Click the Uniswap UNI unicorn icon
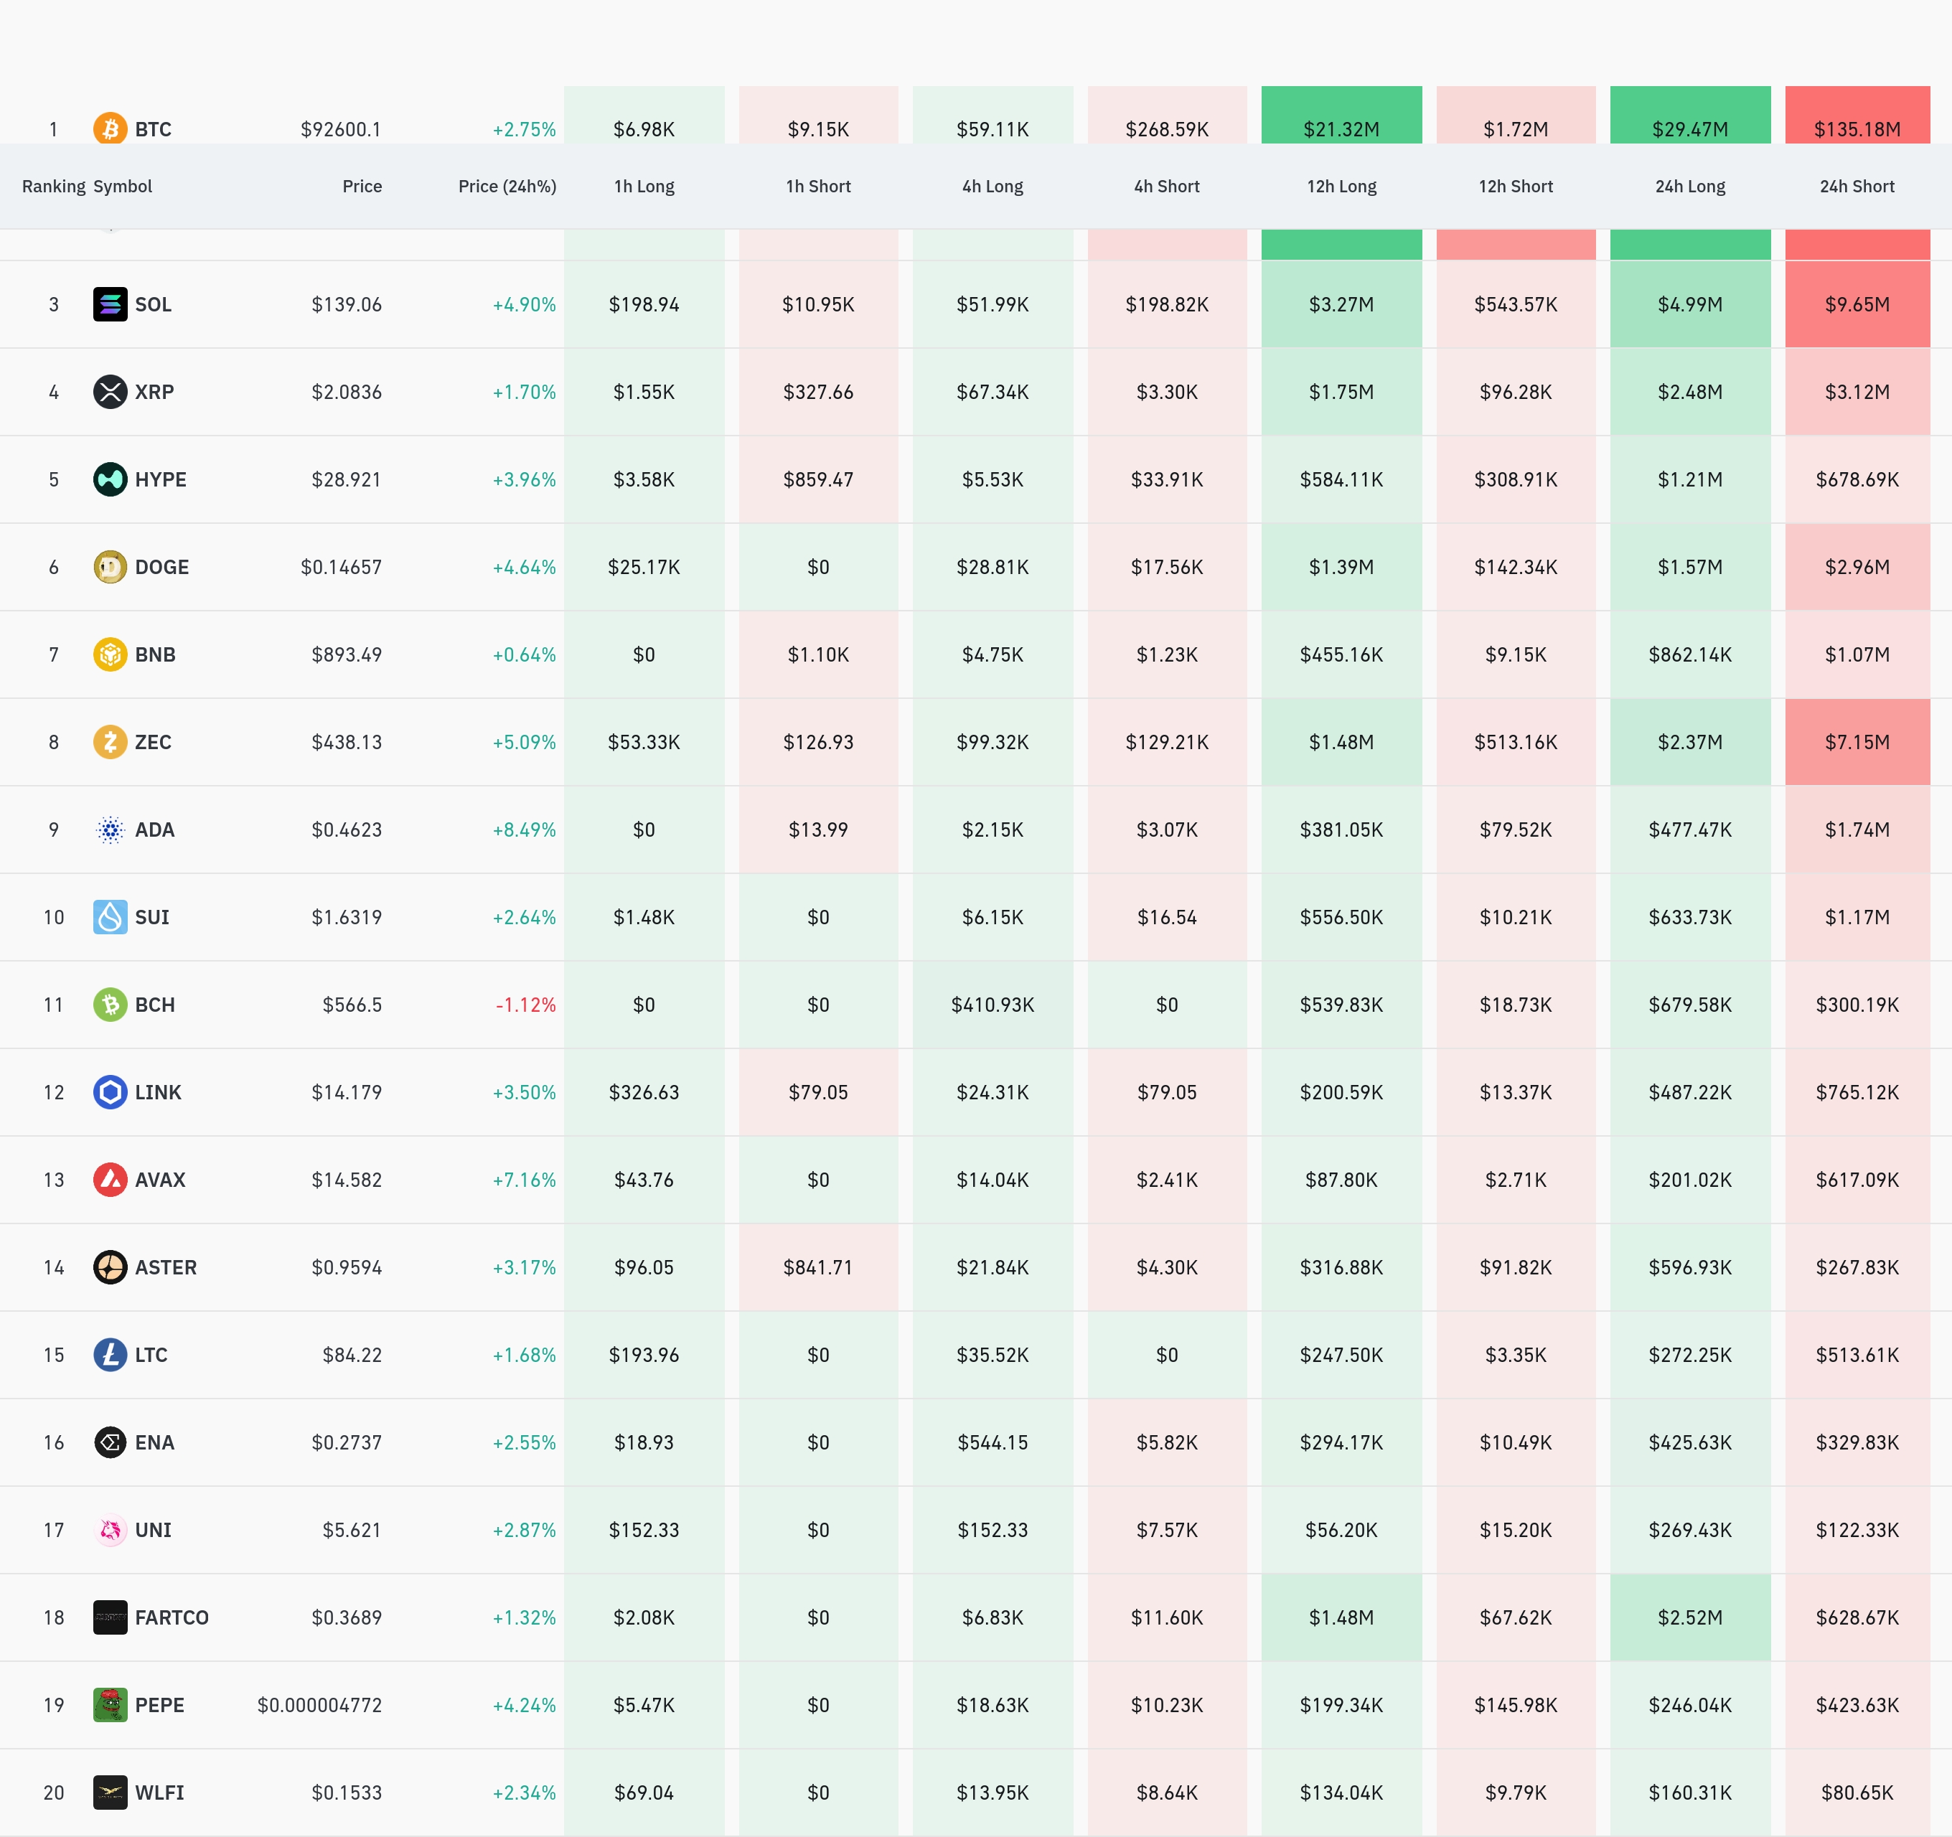 pyautogui.click(x=110, y=1530)
